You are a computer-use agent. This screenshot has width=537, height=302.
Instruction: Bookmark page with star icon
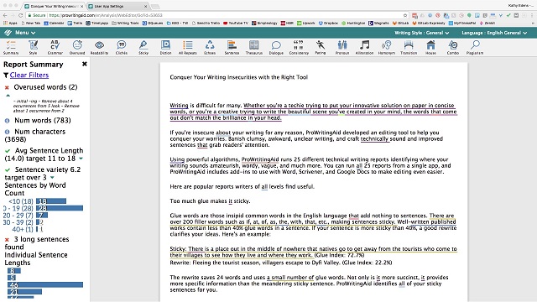point(405,15)
